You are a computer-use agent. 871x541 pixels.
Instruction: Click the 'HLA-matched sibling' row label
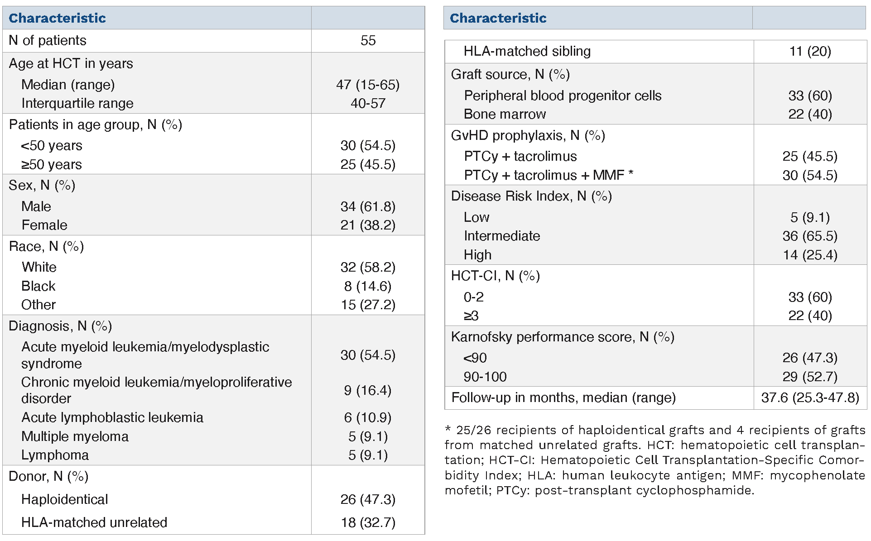click(x=527, y=52)
